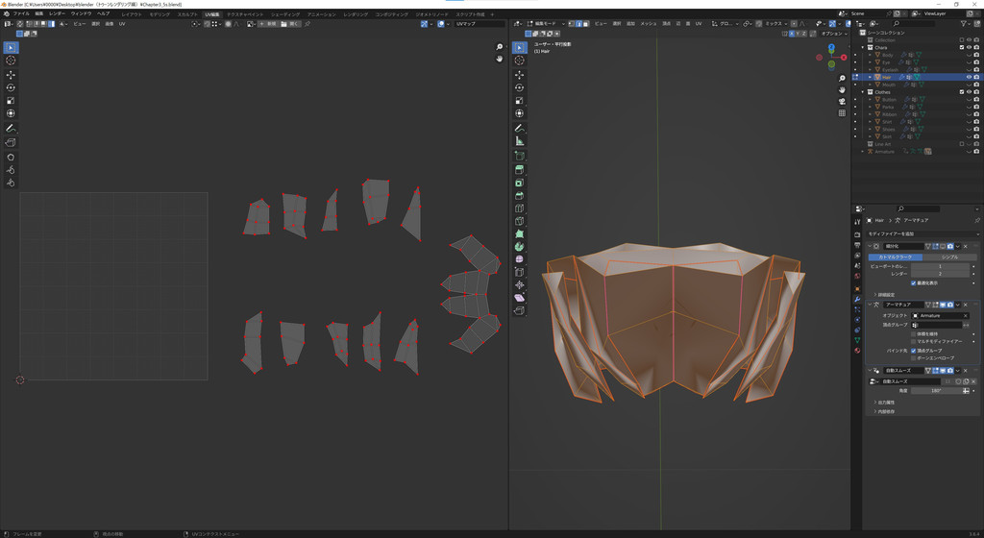
Task: Open the ファイル menu
Action: point(21,13)
